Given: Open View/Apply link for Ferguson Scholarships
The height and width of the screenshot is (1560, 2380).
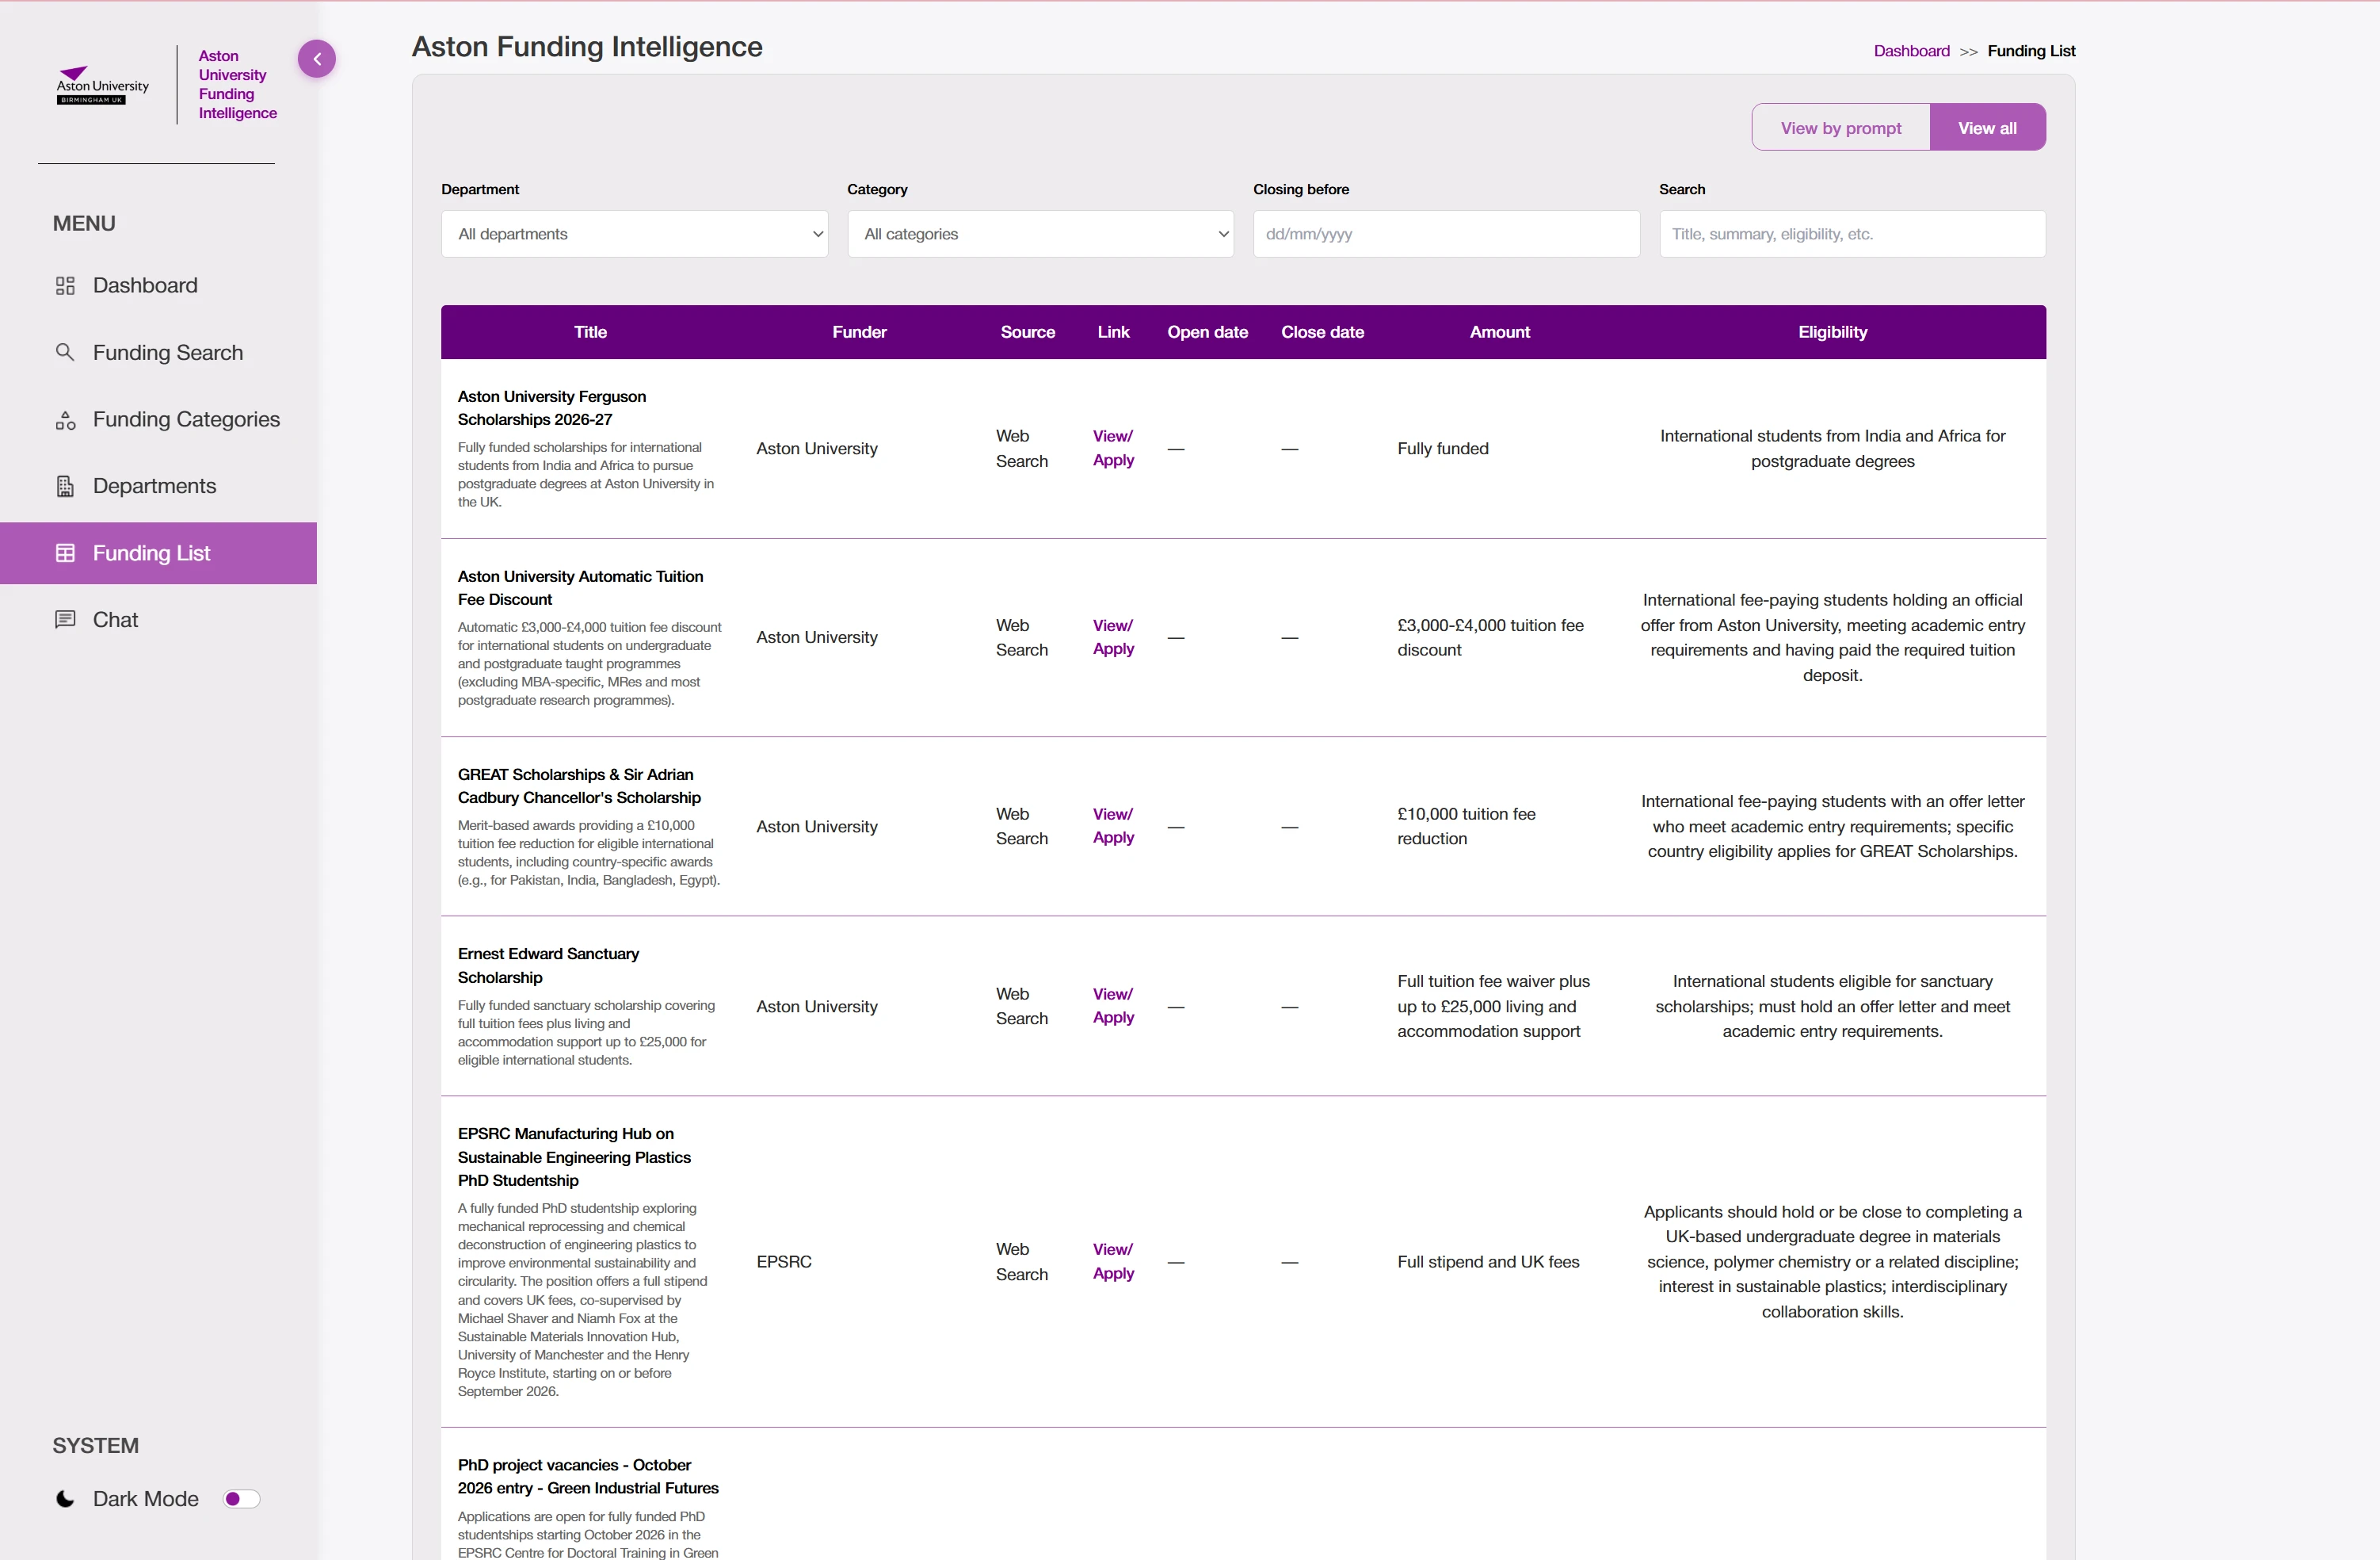Looking at the screenshot, I should tap(1112, 449).
